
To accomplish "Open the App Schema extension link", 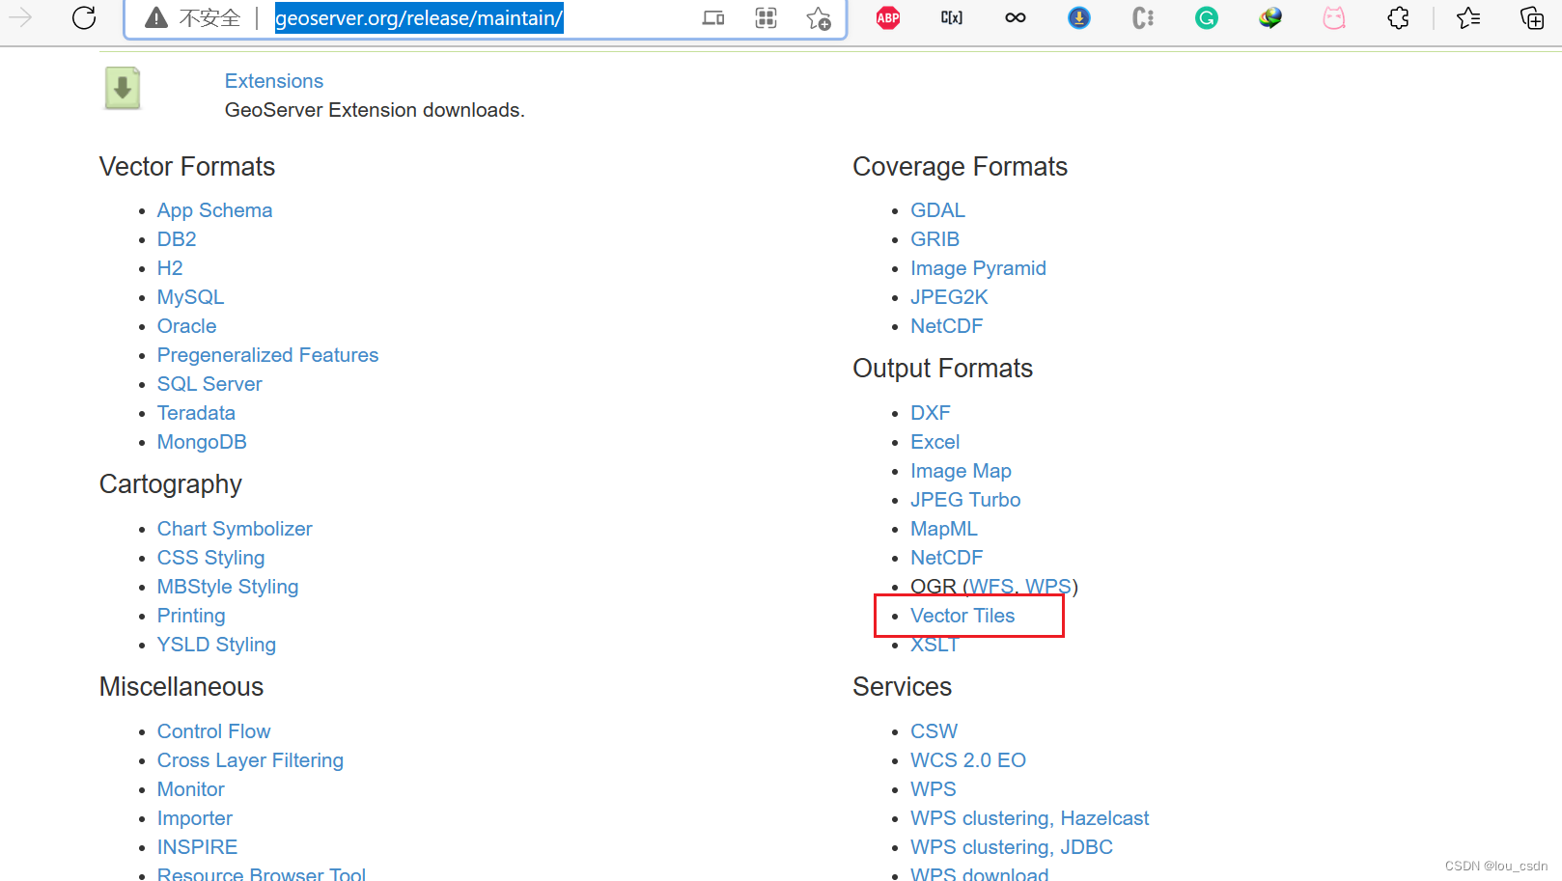I will [x=214, y=210].
